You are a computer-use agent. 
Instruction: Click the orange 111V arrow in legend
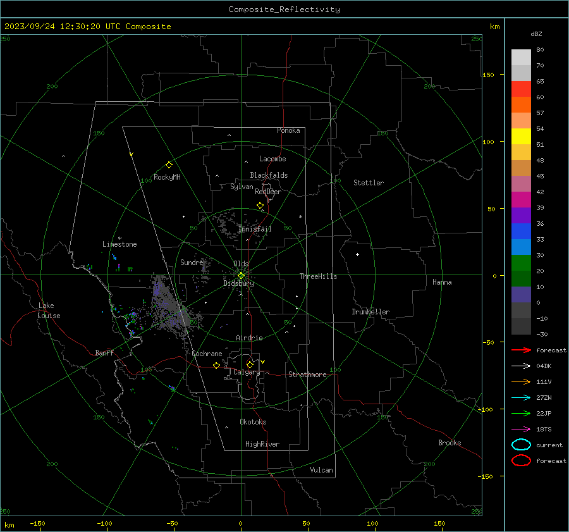point(521,381)
